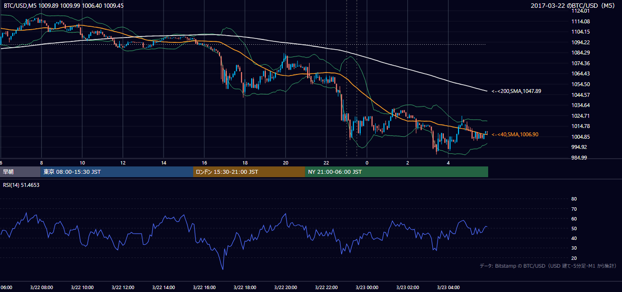Click the 3/22 12:00 time axis label
This screenshot has width=622, height=292.
123,288
